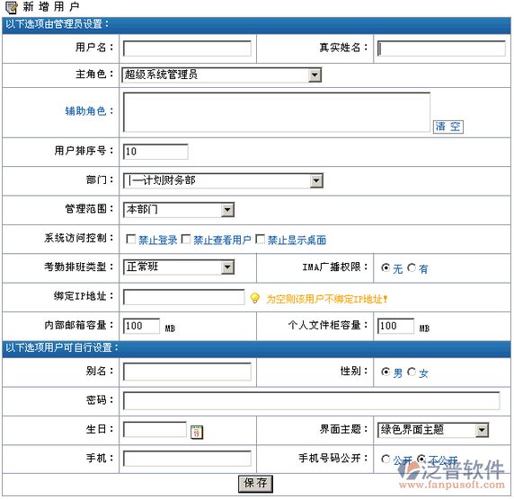Viewport: 514px width, 499px height.
Task: Select 女 gender radio button
Action: coord(412,372)
